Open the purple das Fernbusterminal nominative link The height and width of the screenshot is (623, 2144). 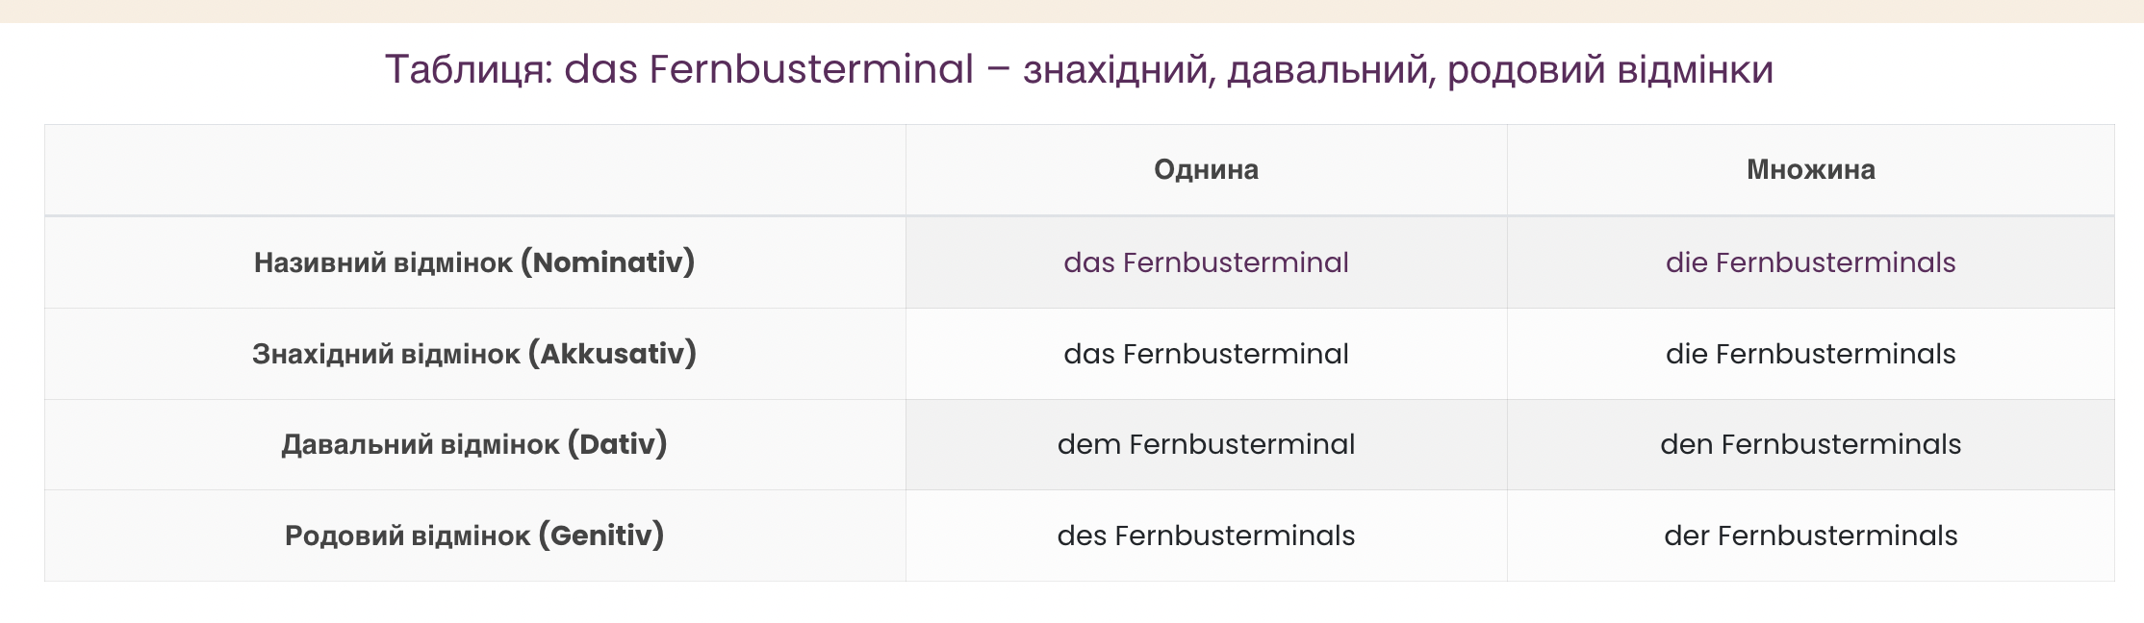point(1206,262)
